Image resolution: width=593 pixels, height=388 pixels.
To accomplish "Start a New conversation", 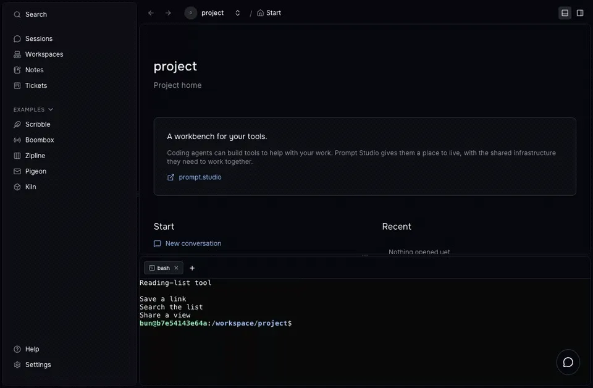I will (x=188, y=243).
